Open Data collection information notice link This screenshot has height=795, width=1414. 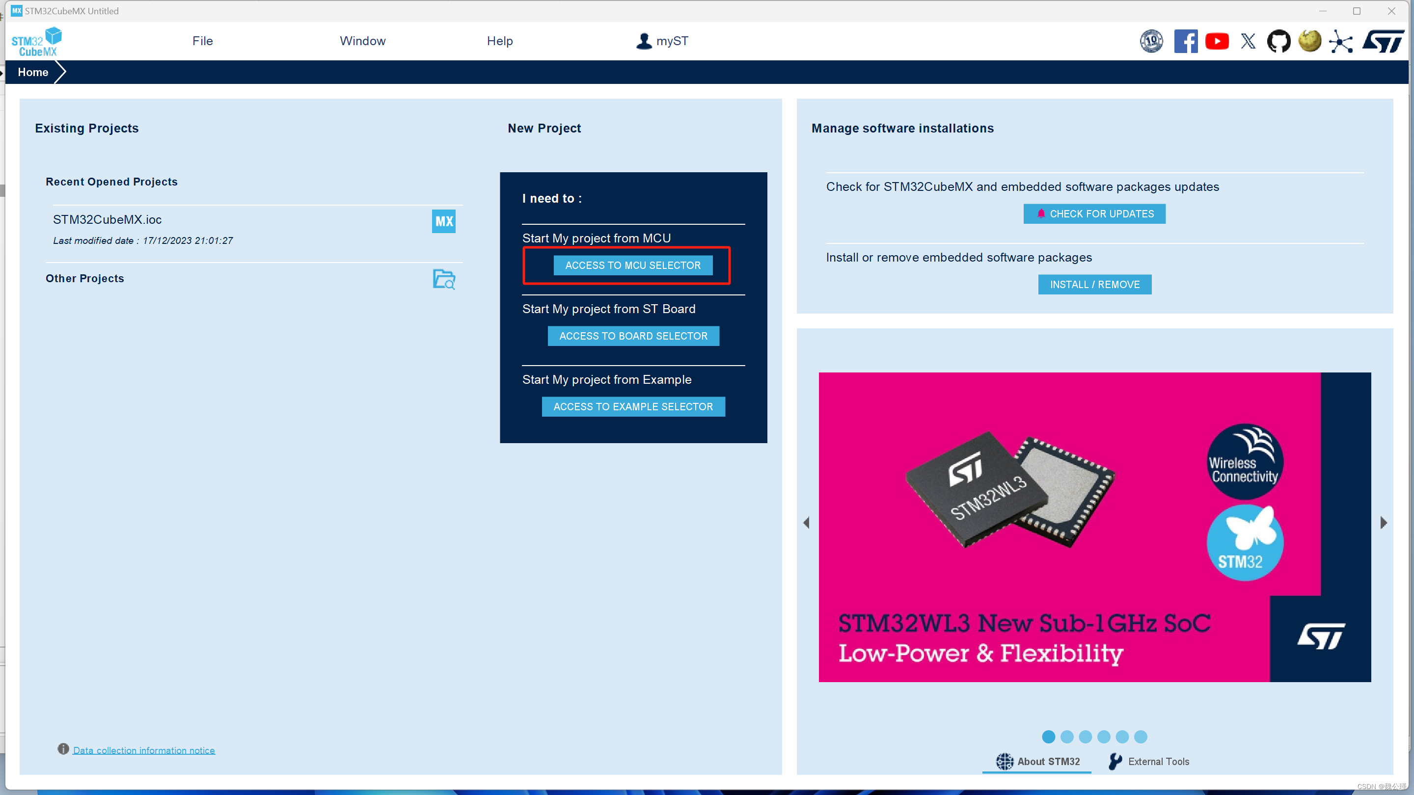(x=144, y=750)
